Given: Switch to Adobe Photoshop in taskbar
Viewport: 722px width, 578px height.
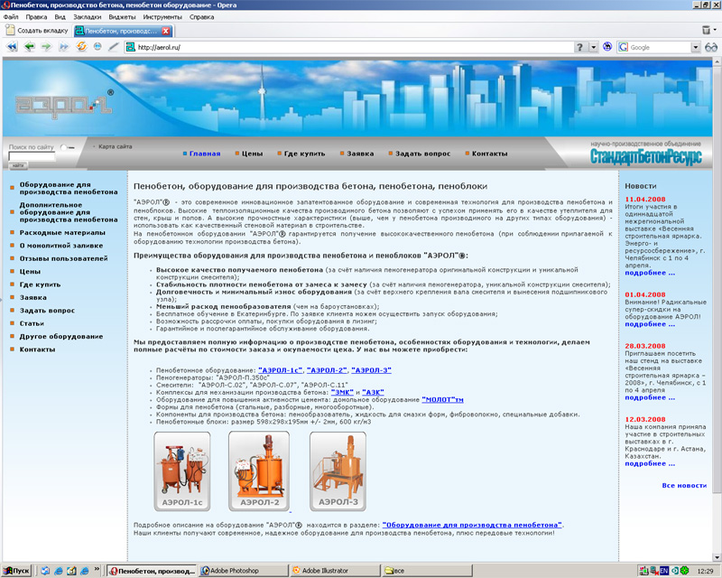Looking at the screenshot, I should [x=244, y=571].
